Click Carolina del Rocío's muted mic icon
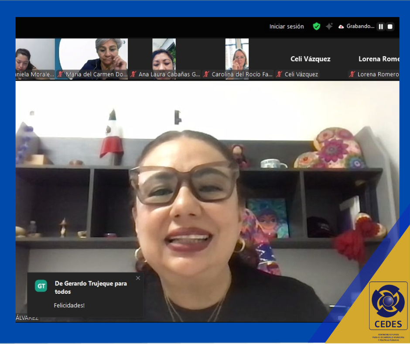 (207, 75)
